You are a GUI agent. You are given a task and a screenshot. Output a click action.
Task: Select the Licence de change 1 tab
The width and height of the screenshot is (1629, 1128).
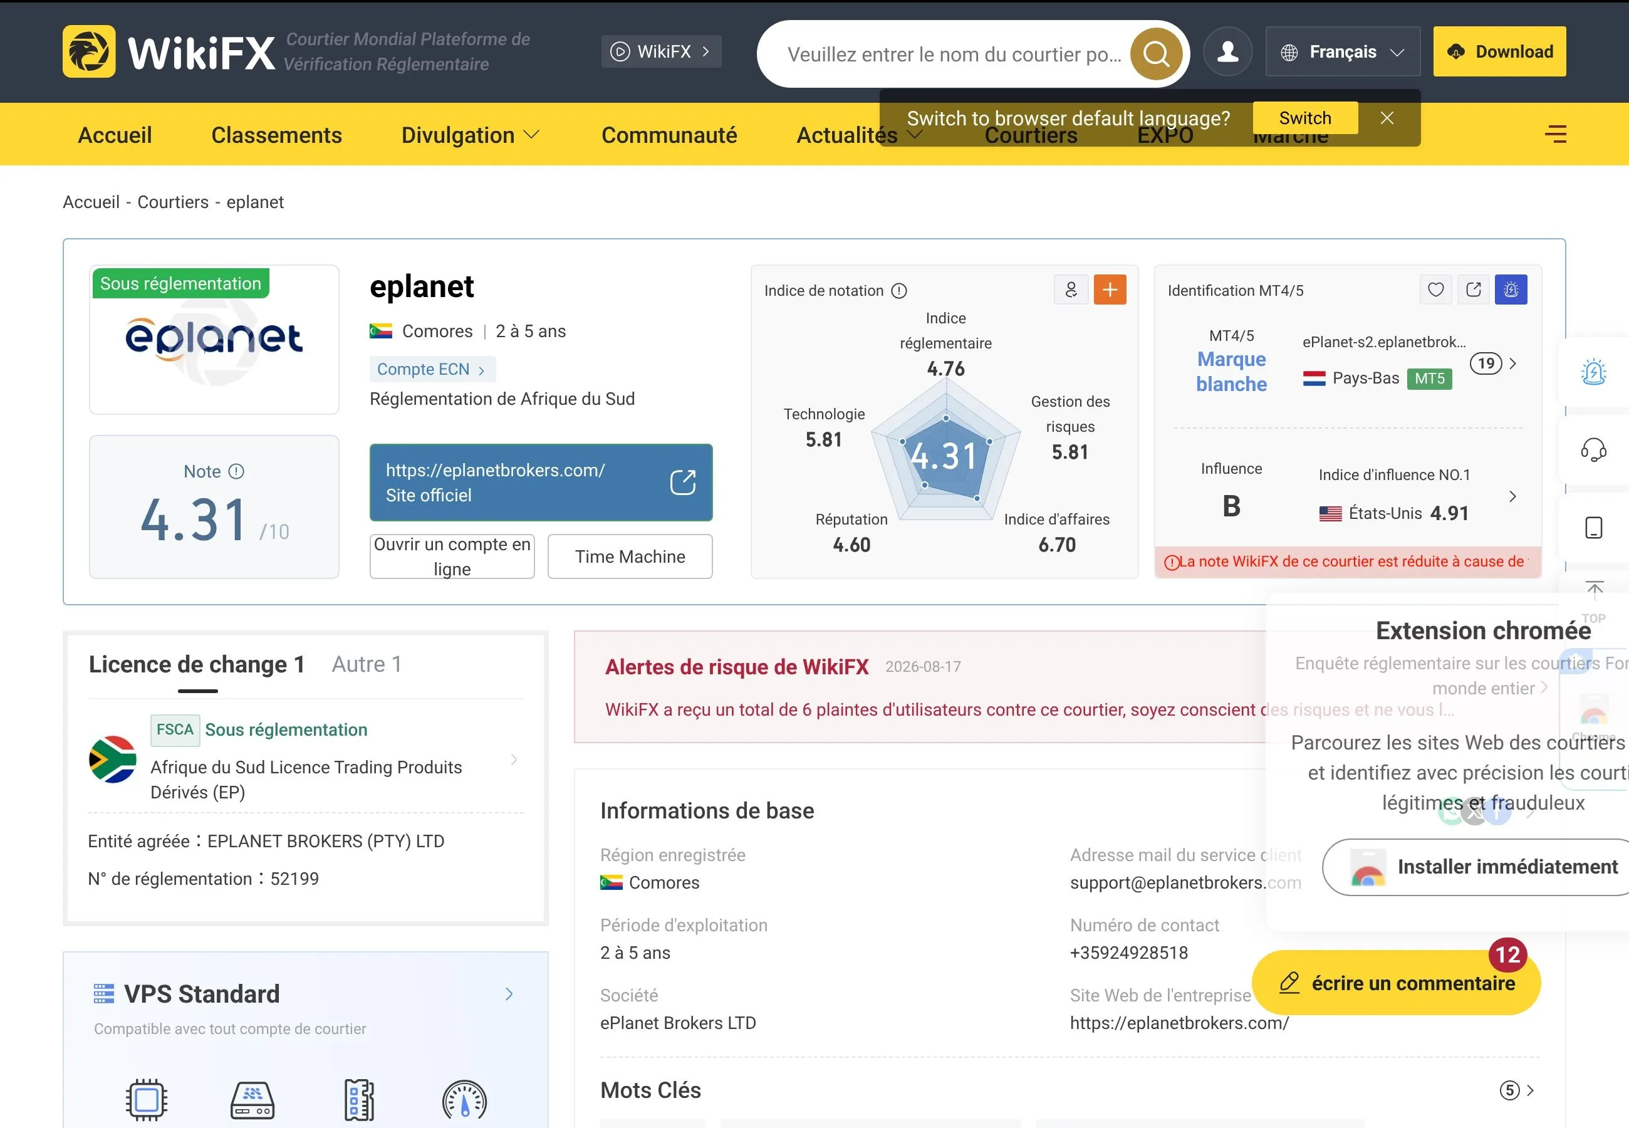197,664
